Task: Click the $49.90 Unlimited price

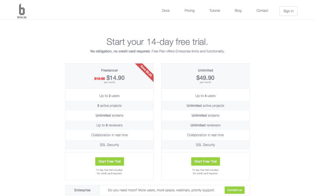Action: (x=206, y=78)
